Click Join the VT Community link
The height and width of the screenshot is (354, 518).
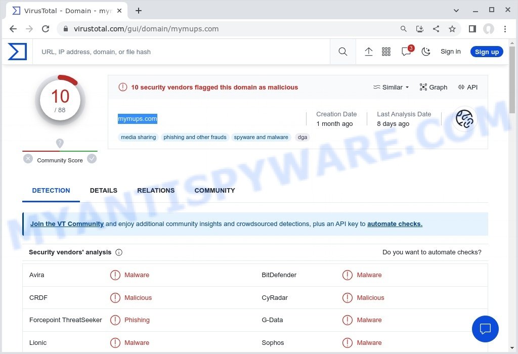coord(67,224)
